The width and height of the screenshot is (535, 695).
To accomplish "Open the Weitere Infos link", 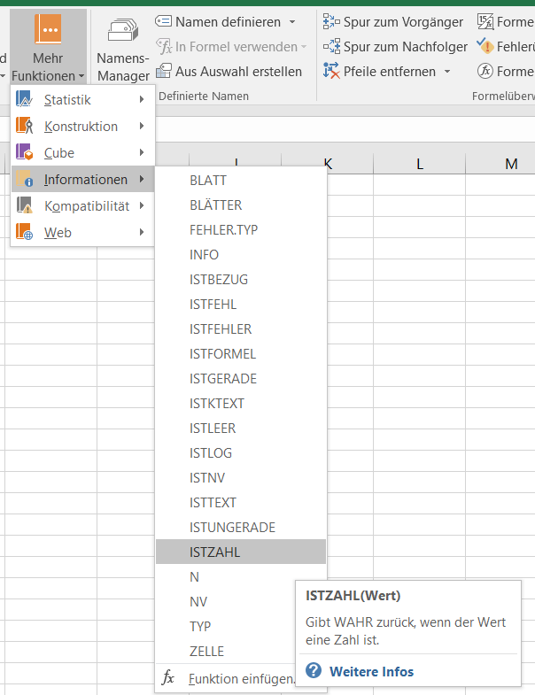I will (x=371, y=671).
